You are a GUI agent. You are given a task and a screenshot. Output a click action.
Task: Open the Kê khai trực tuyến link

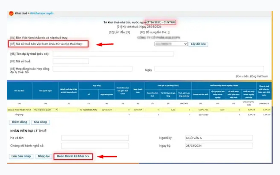pyautogui.click(x=42, y=14)
